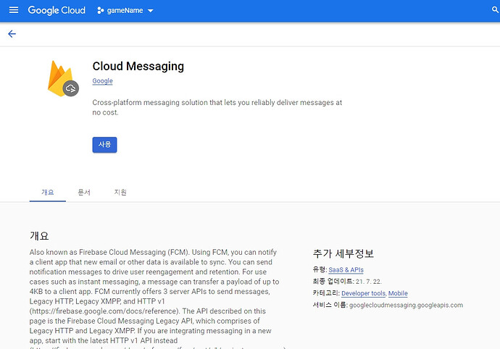Click the Firebase Cloud Messaging logo
This screenshot has height=349, width=500.
point(63,78)
